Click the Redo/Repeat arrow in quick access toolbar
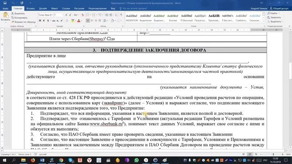Image resolution: width=292 pixels, height=164 pixels. point(22,3)
